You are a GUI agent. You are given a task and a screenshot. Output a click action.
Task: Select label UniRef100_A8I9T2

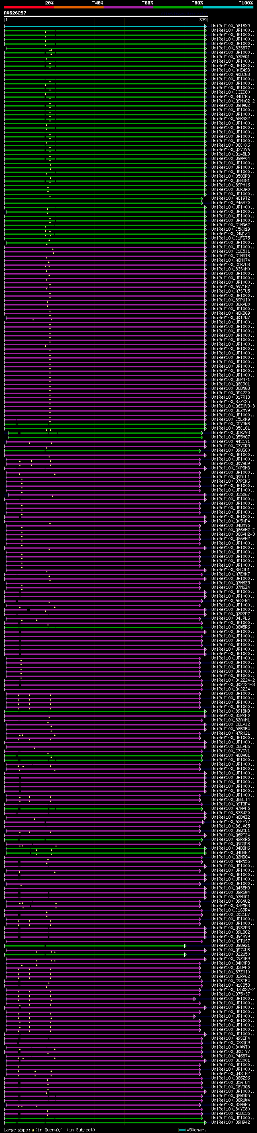tap(230, 199)
